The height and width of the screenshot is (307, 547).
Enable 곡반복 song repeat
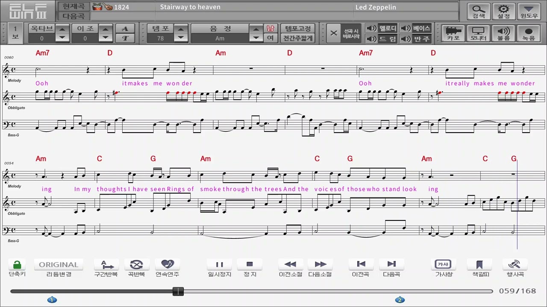(x=136, y=265)
